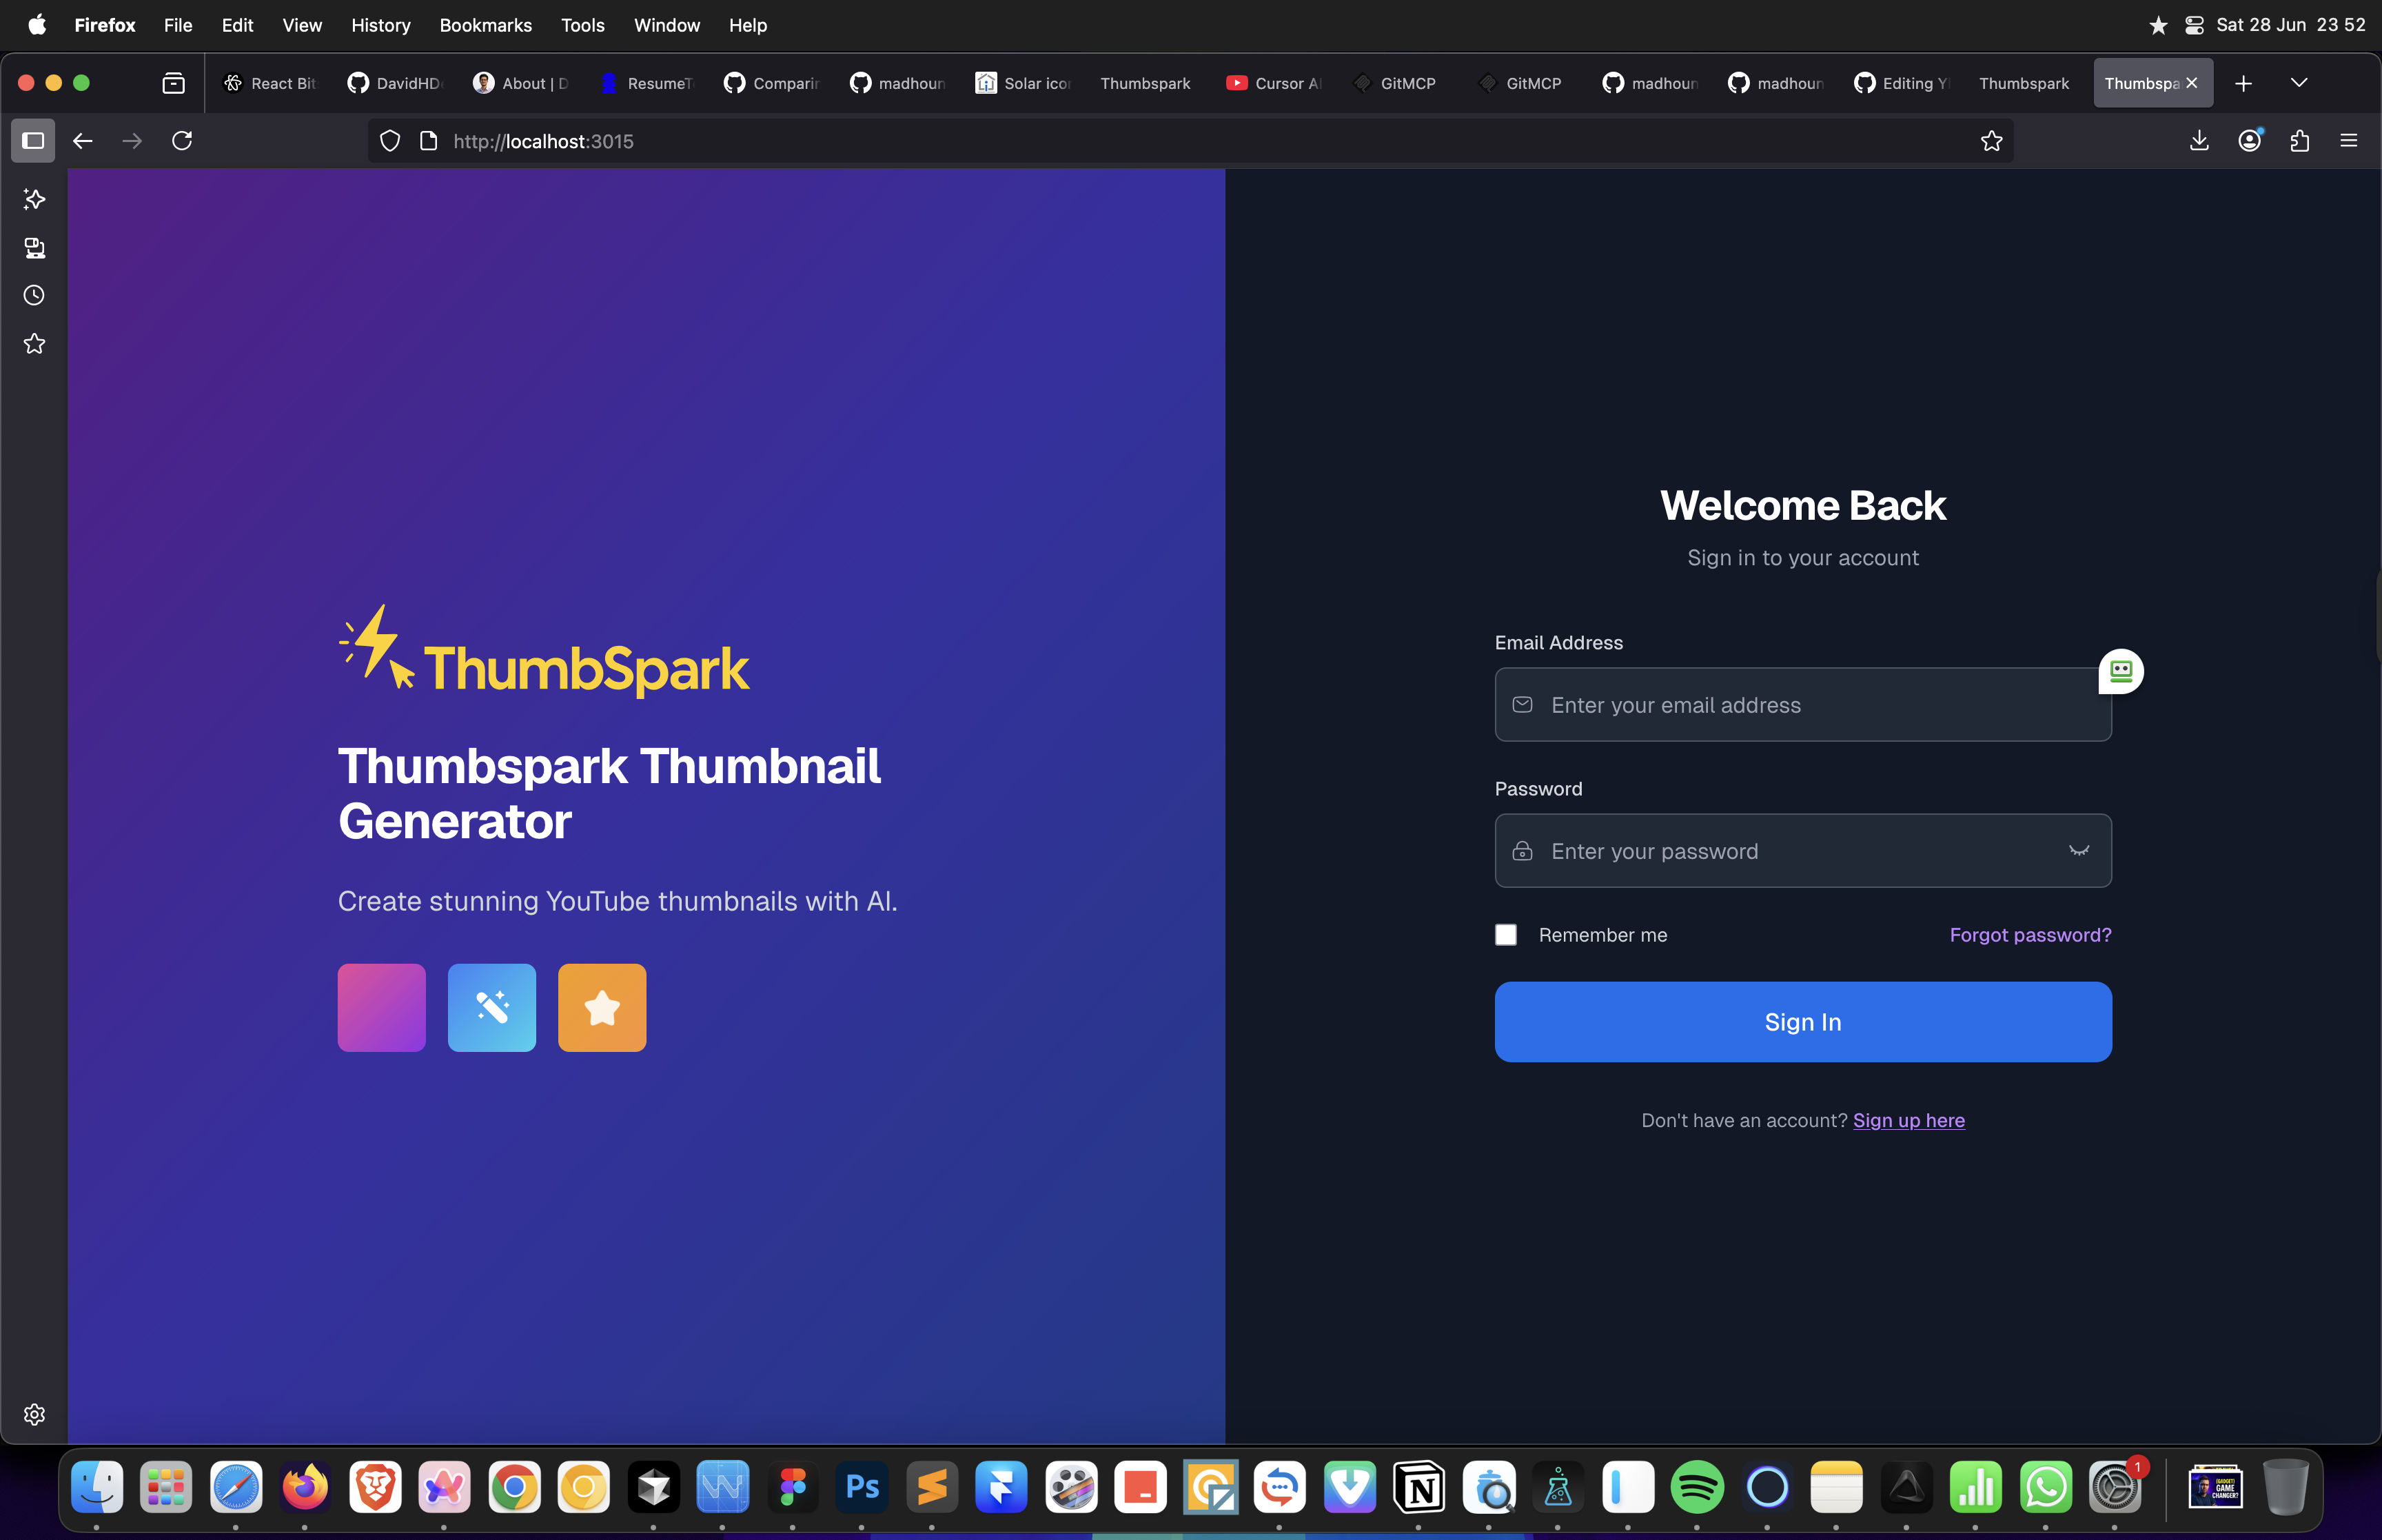The image size is (2382, 1540).
Task: Click the sidebar settings gear icon
Action: (x=34, y=1414)
